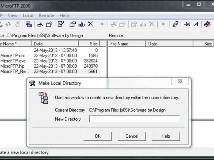Open the Remote menu
Viewport: 214px width, 160px height.
(x=47, y=15)
